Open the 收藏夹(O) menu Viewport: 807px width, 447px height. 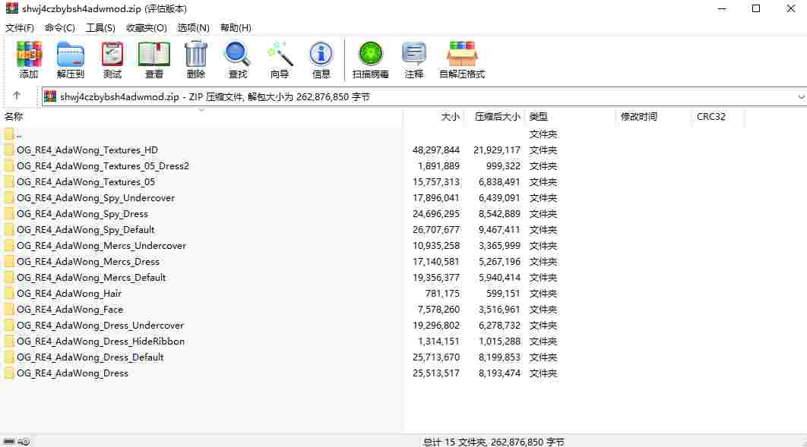click(147, 28)
